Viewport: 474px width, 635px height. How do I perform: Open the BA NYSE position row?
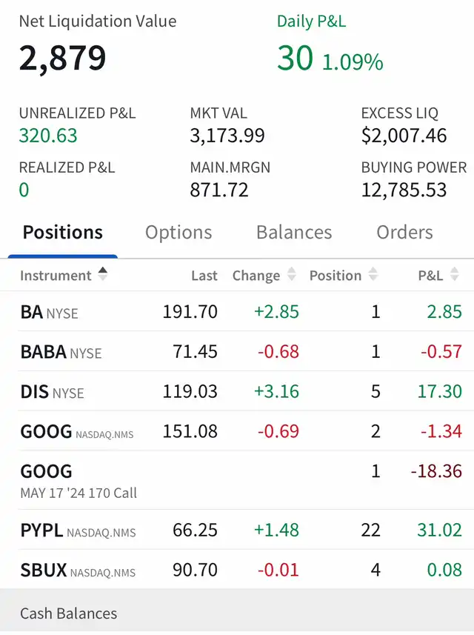tap(237, 312)
